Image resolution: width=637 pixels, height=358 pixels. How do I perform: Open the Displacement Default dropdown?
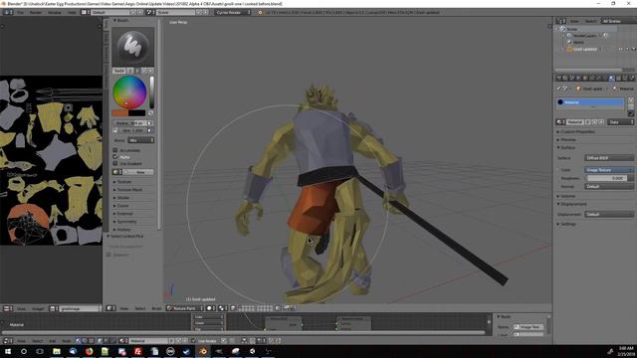coord(609,214)
